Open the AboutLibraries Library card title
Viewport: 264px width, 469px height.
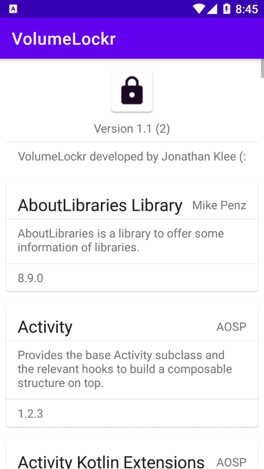point(100,205)
